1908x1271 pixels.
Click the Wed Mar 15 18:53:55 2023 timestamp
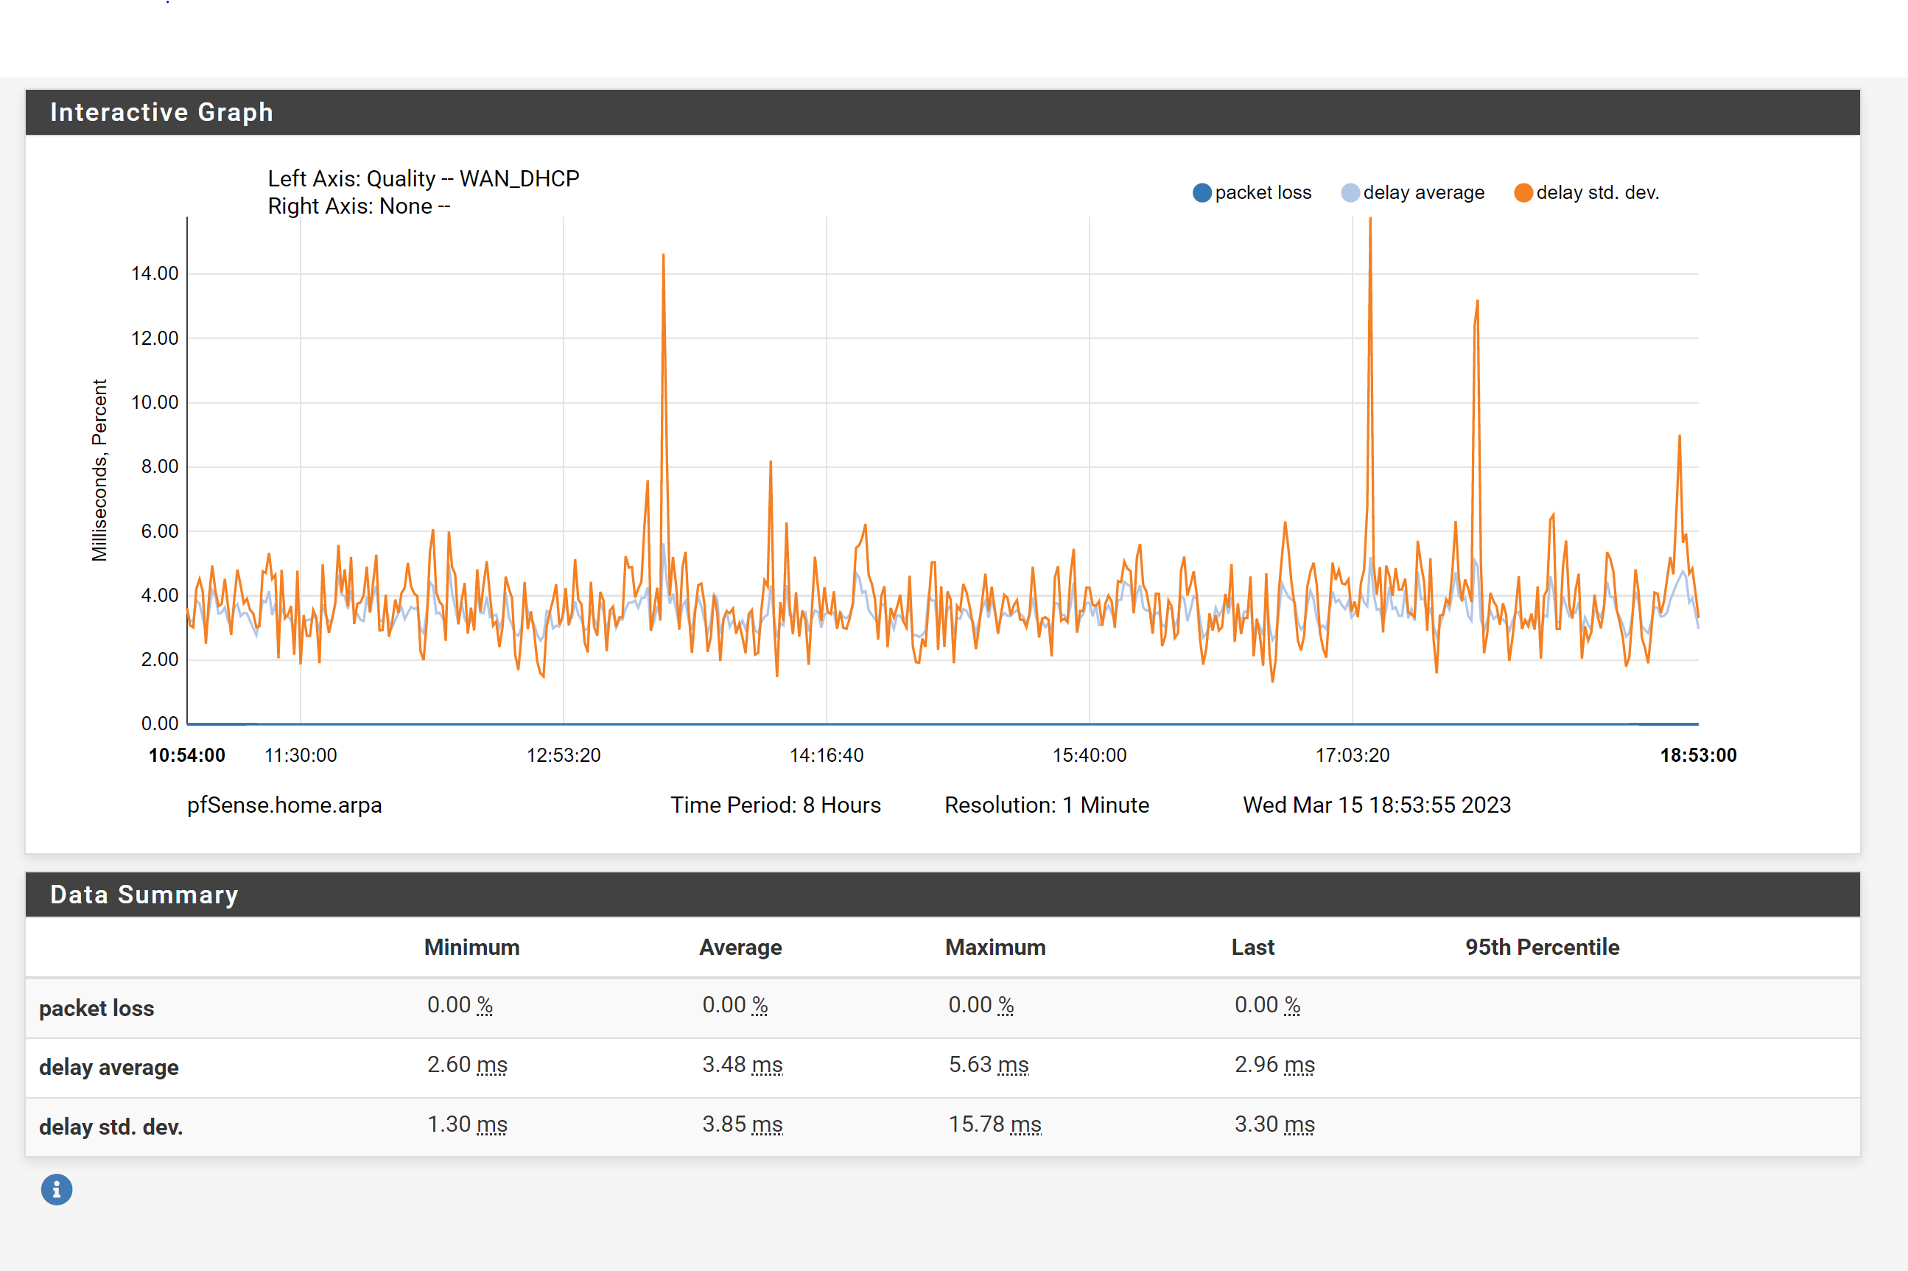point(1377,805)
